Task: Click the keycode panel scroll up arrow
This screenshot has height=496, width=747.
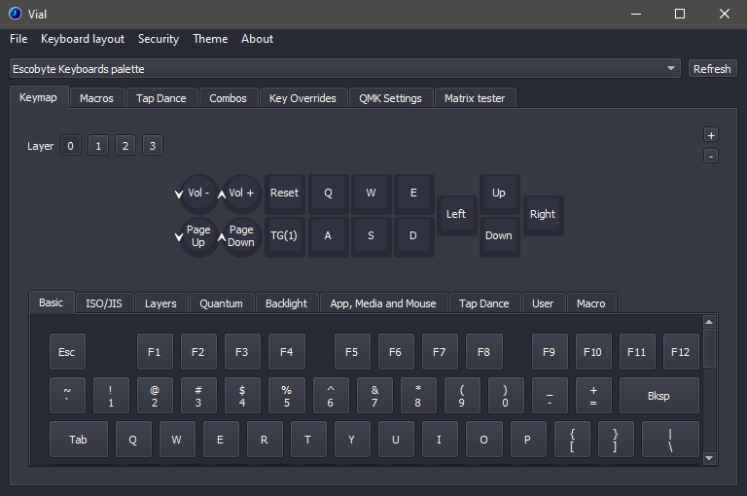Action: [709, 322]
